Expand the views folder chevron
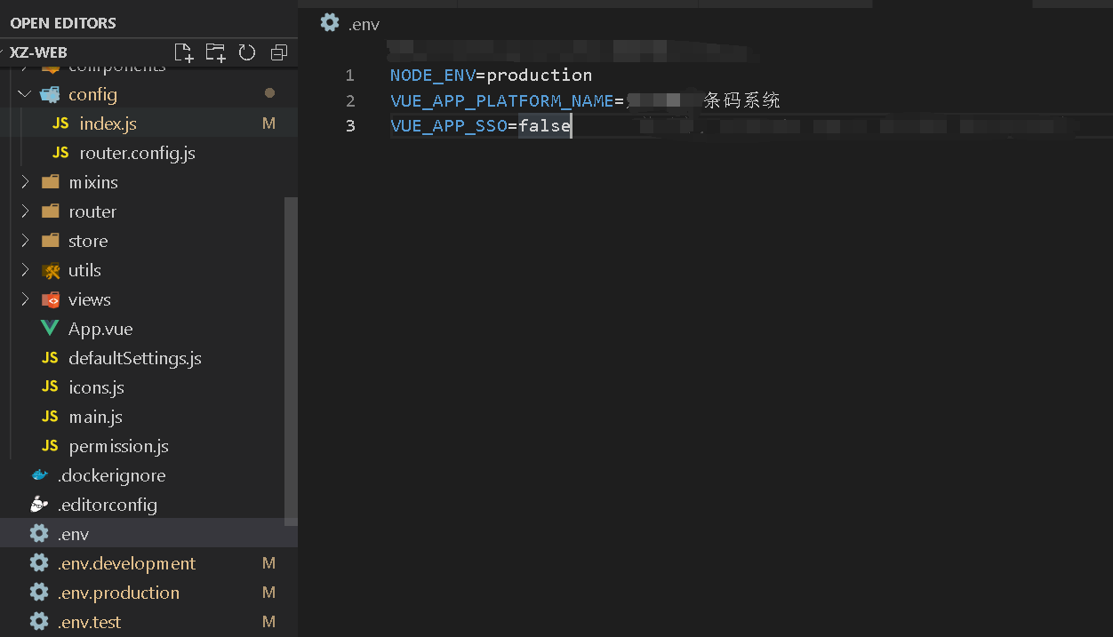The height and width of the screenshot is (637, 1113). pos(25,299)
